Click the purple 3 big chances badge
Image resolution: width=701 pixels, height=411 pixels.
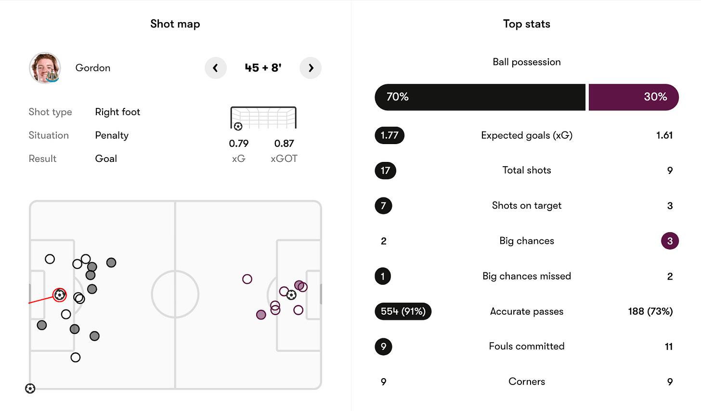point(670,241)
